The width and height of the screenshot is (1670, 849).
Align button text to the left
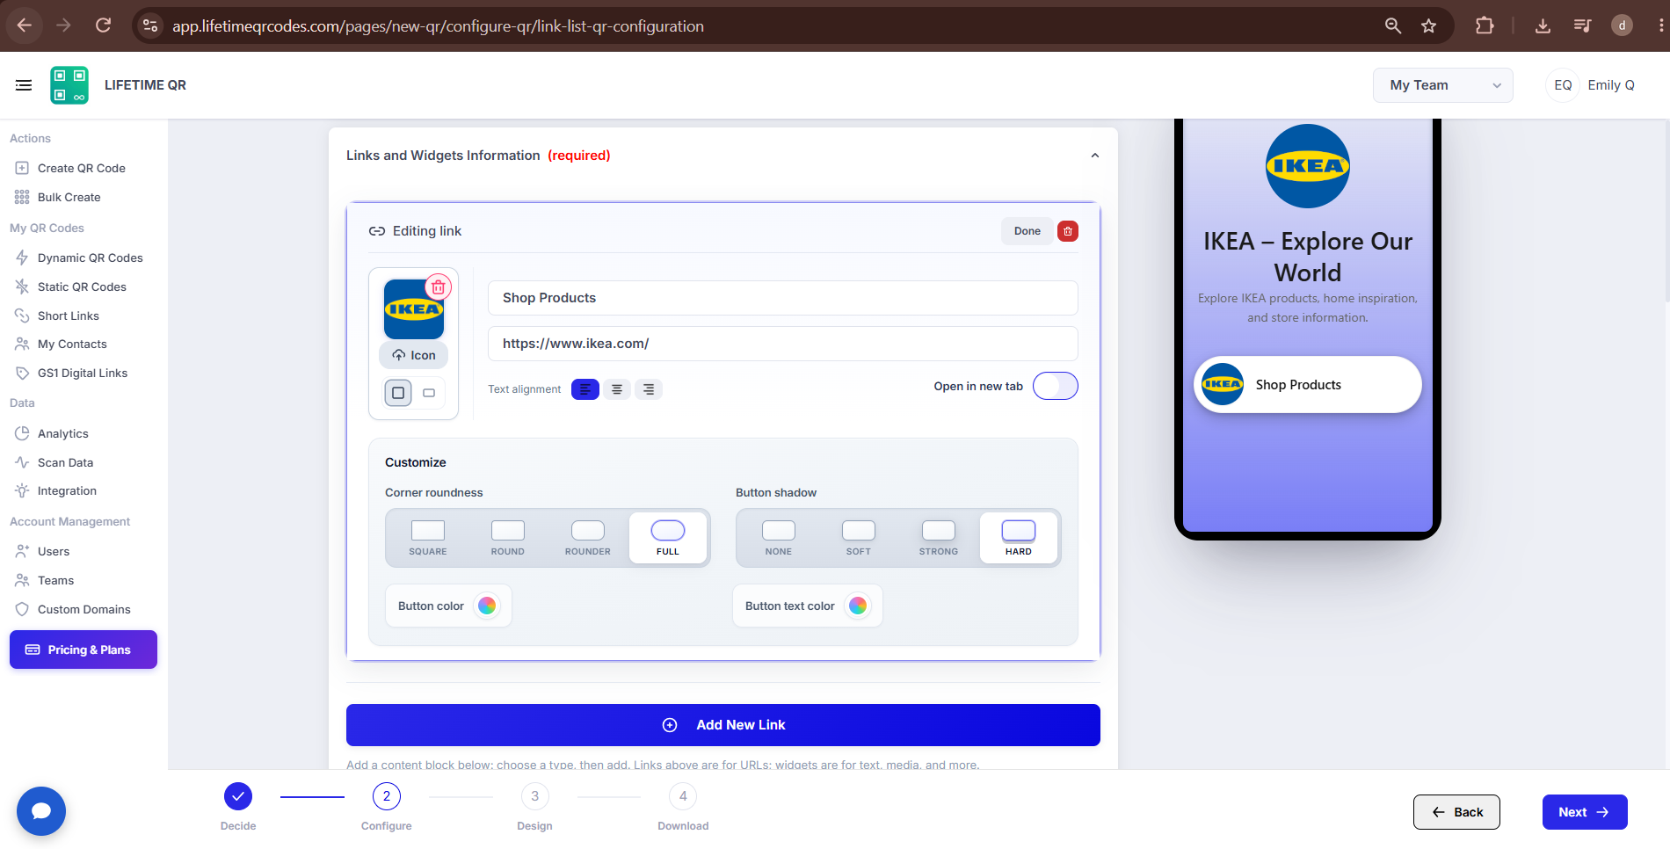point(585,389)
